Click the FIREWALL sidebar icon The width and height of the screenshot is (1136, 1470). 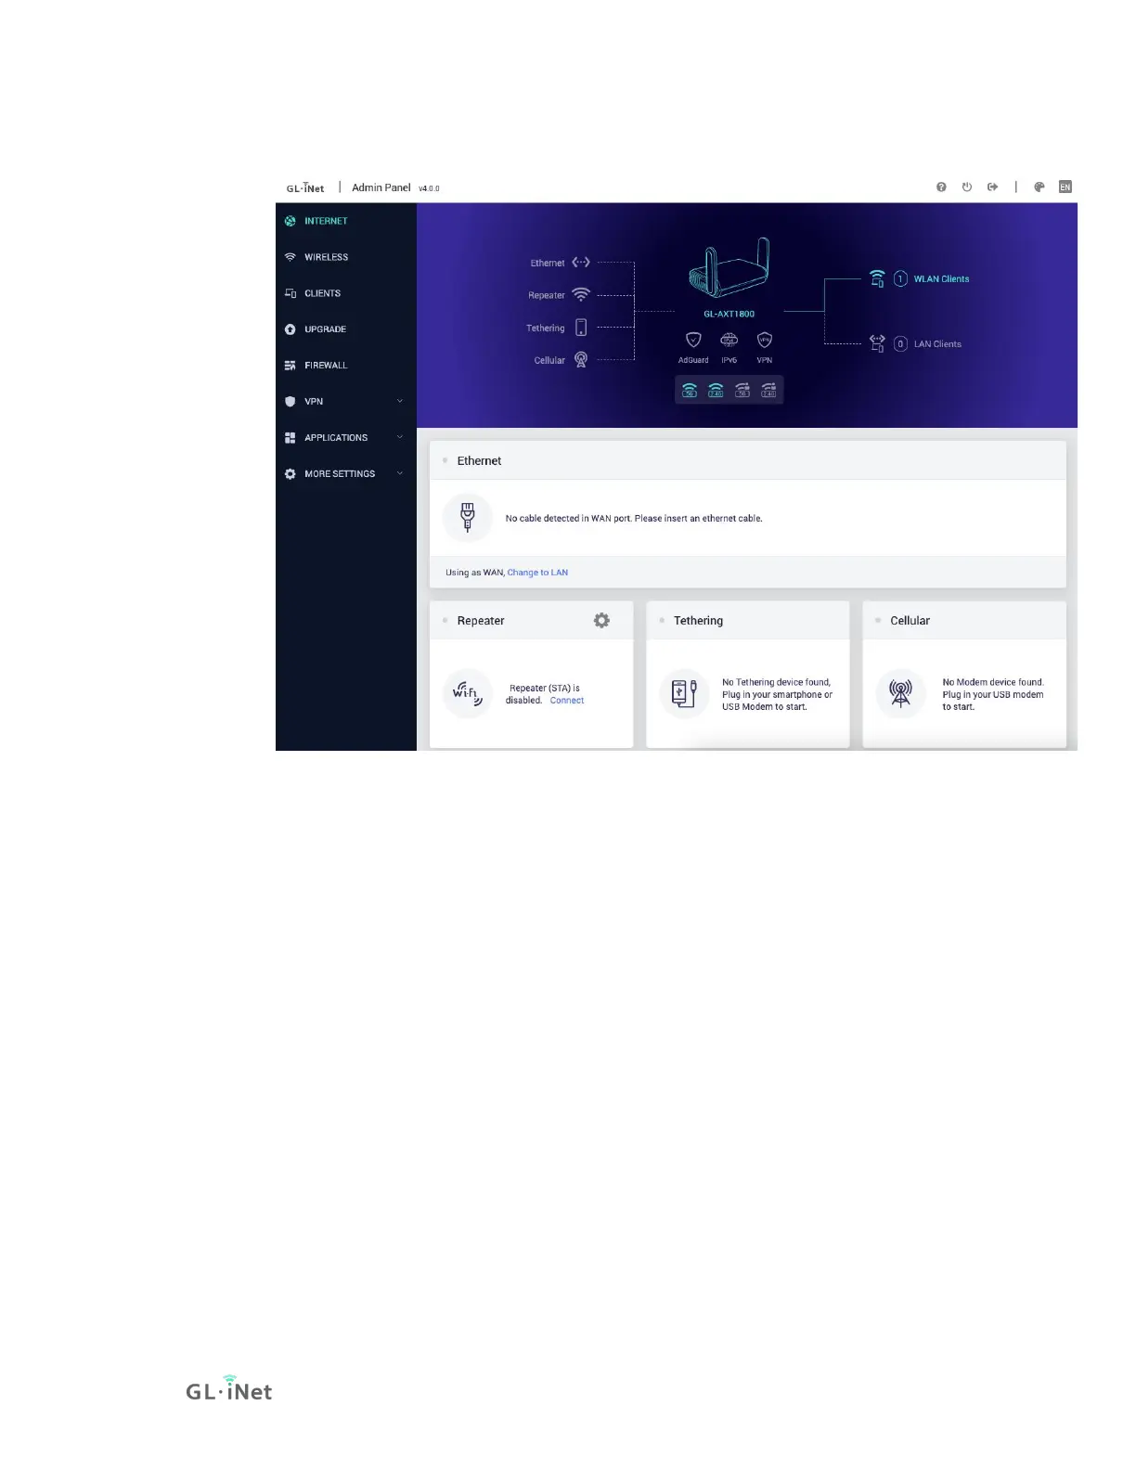click(x=290, y=366)
